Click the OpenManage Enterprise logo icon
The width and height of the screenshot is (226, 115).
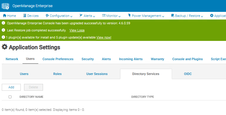pos(5,6)
